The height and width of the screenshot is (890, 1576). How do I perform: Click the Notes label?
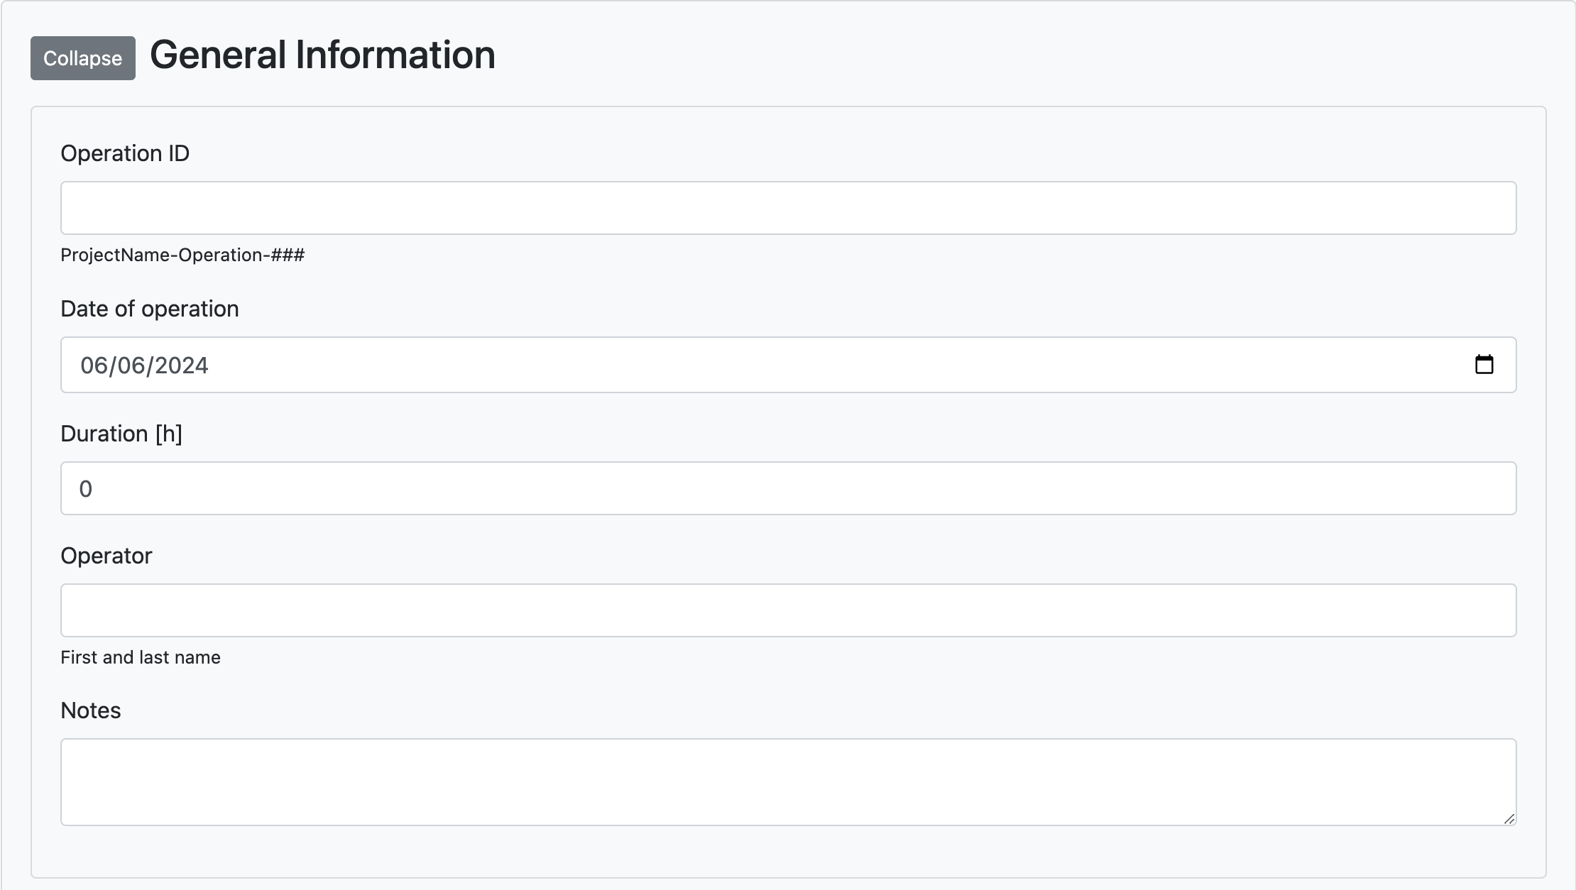click(x=91, y=710)
